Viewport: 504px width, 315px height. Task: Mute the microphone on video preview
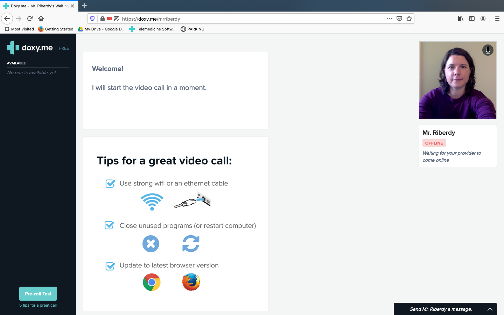(x=488, y=50)
